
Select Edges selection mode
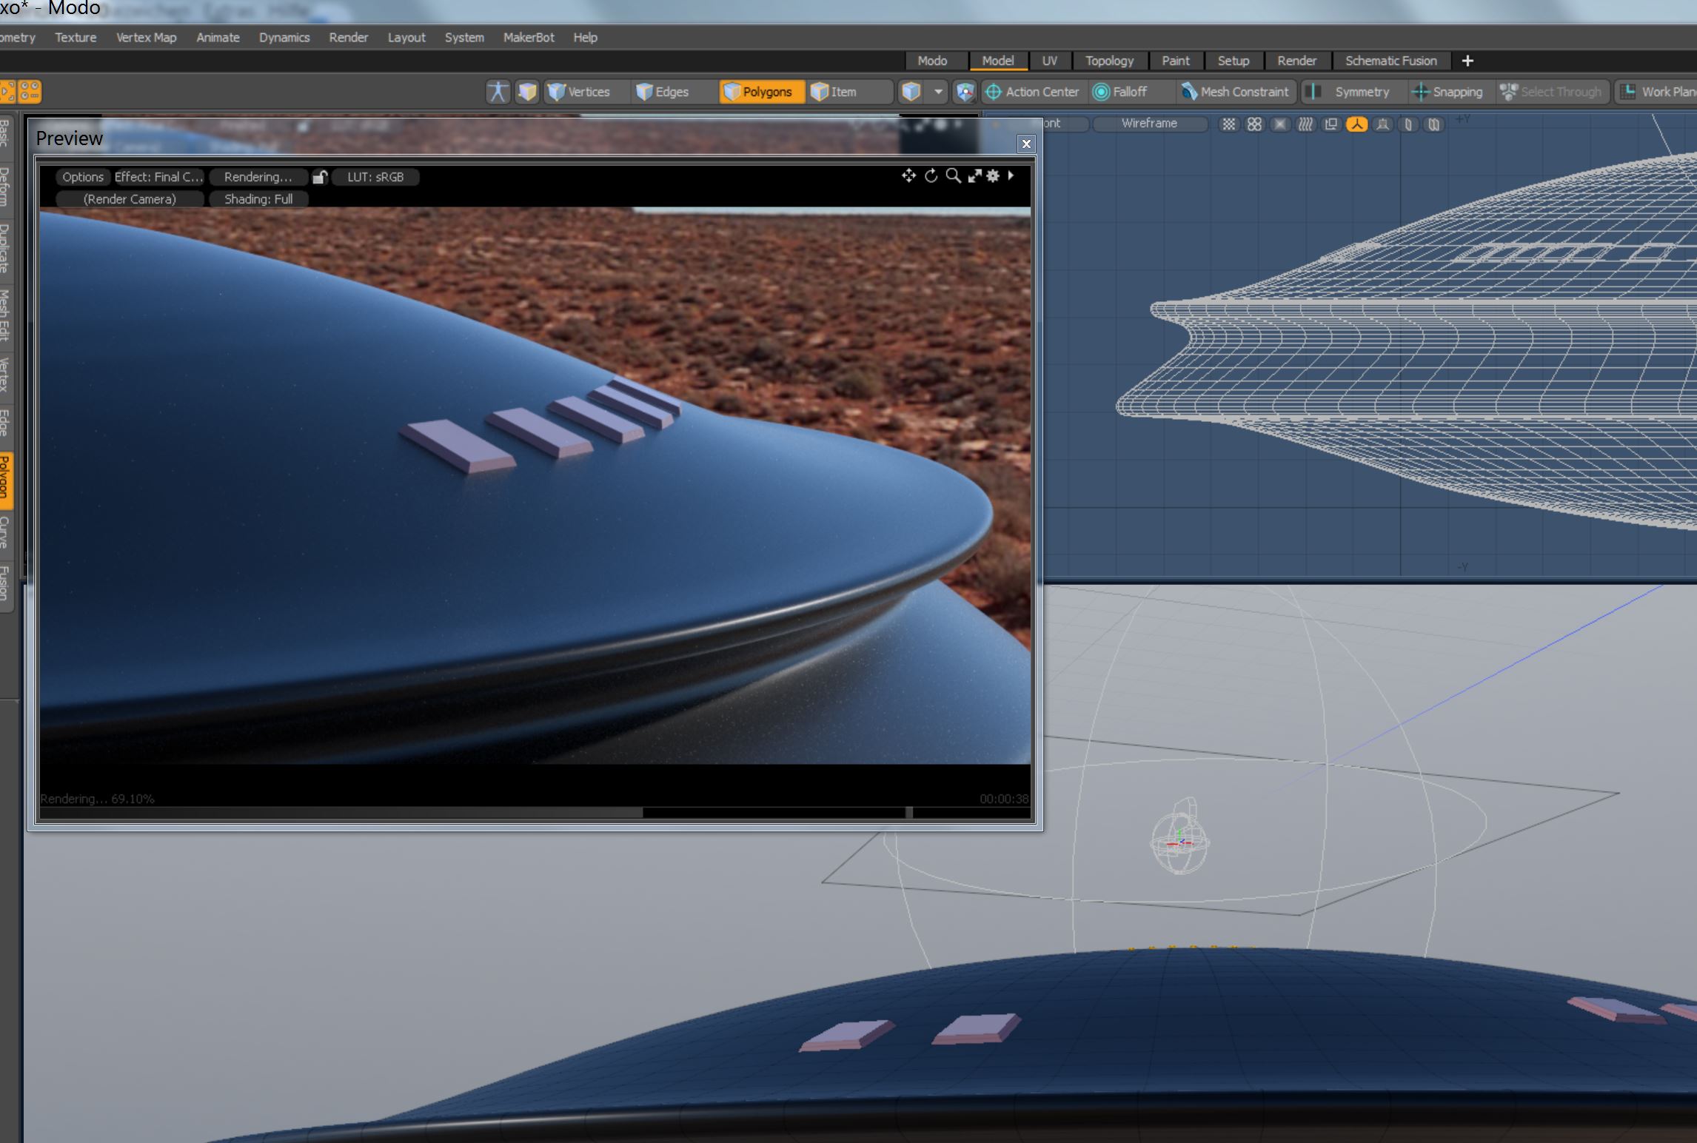pyautogui.click(x=663, y=92)
